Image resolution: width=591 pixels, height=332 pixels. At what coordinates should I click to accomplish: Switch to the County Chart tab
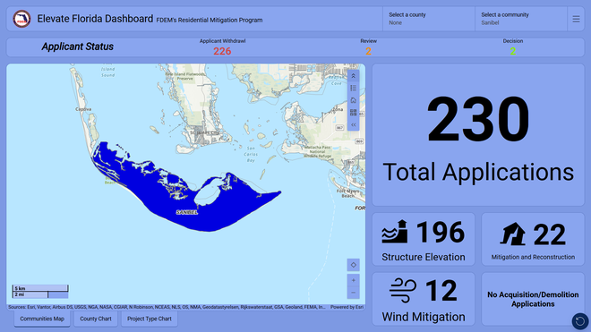(96, 319)
